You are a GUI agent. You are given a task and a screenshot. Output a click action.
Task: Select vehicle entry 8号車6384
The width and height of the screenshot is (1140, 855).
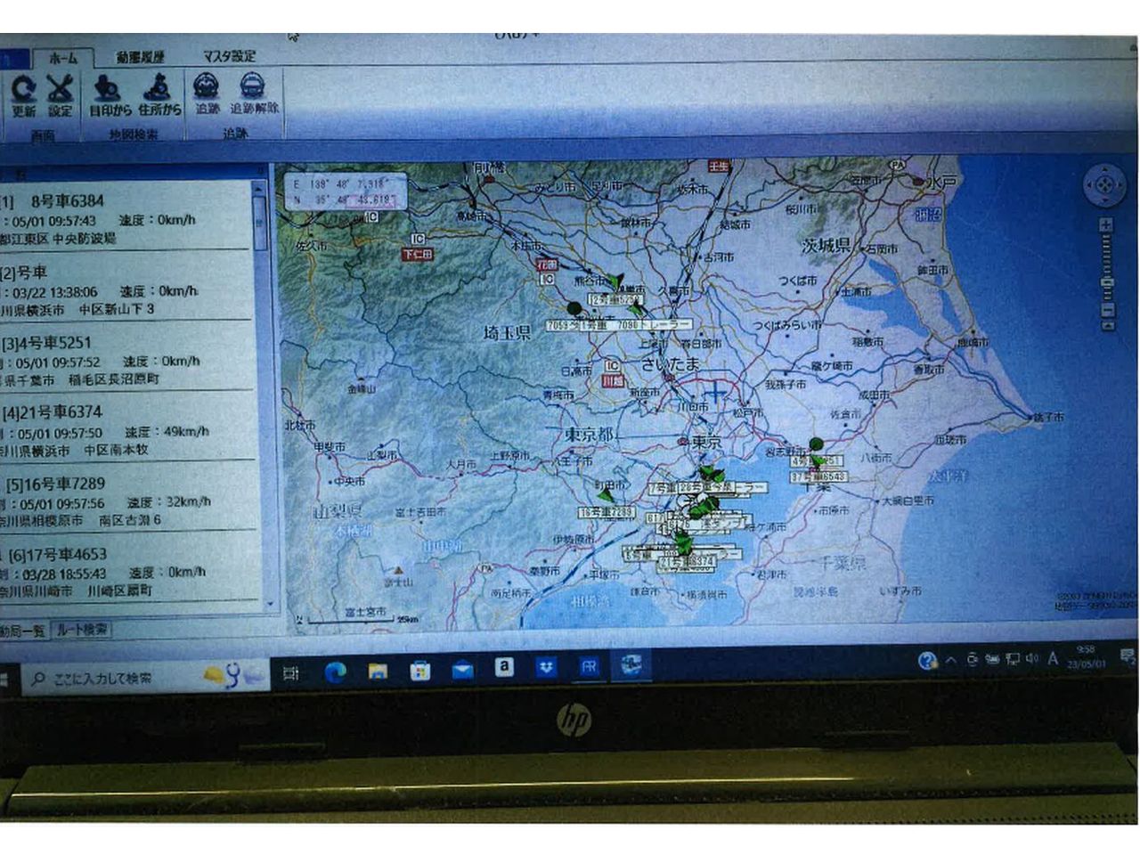(126, 218)
